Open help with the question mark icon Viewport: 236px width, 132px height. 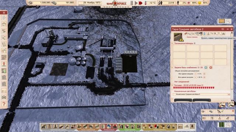(4, 104)
